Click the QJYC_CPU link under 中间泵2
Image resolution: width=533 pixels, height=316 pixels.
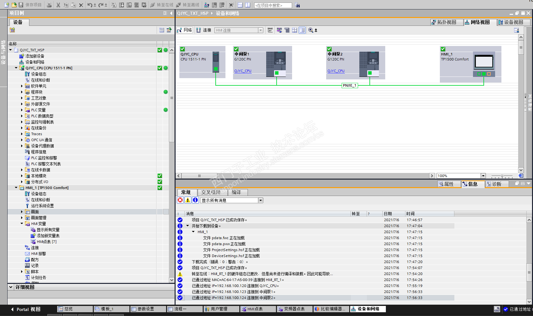[336, 71]
